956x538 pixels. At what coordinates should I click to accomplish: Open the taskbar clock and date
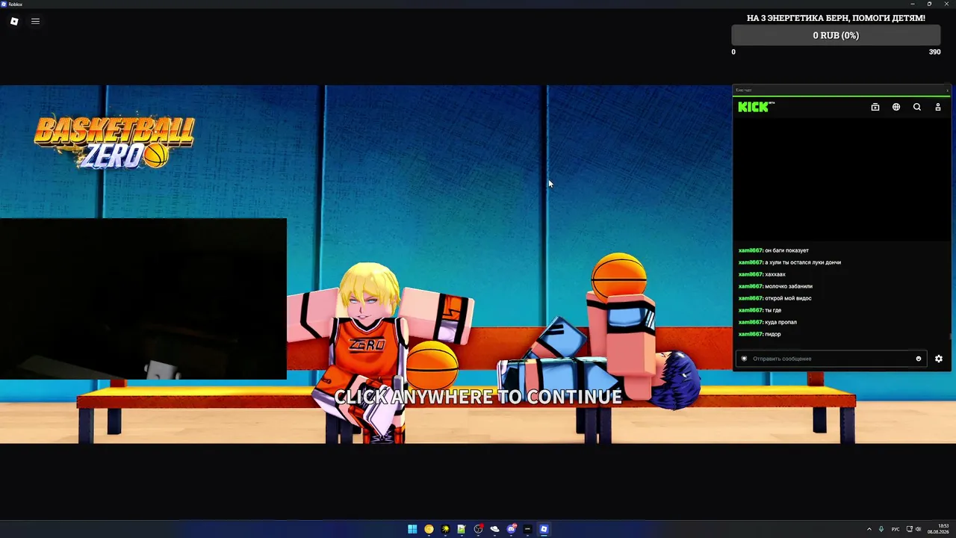pos(939,529)
